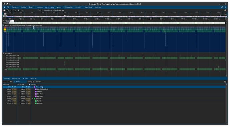
Task: Open capture settings gear in Performance toolbar
Action: 225,10
